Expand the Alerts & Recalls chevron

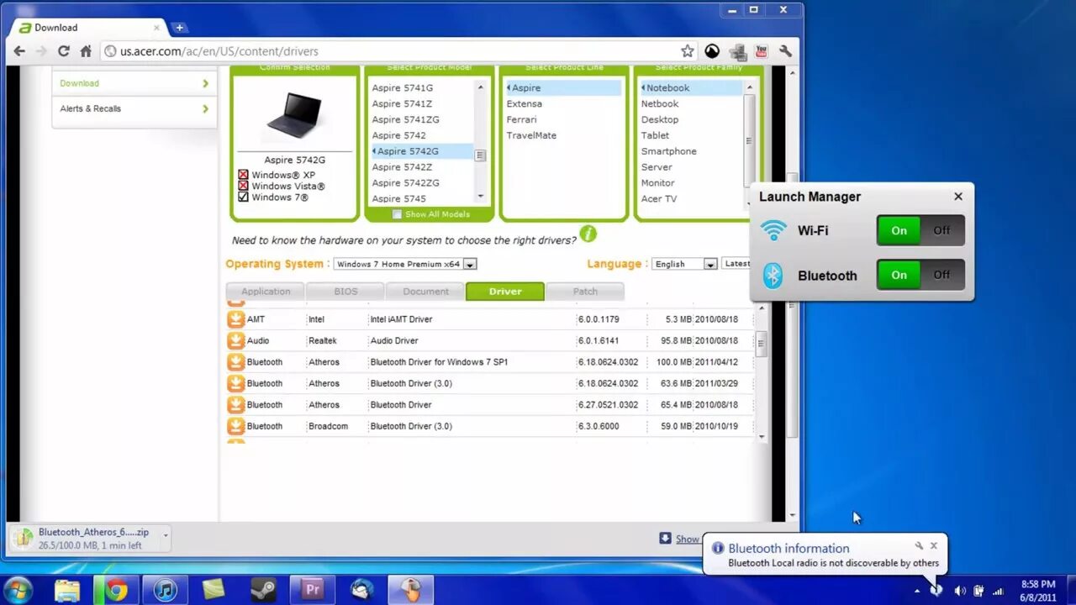click(205, 108)
